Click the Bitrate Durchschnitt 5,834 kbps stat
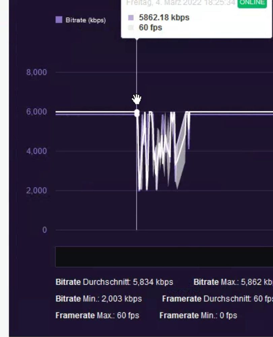 pyautogui.click(x=114, y=282)
